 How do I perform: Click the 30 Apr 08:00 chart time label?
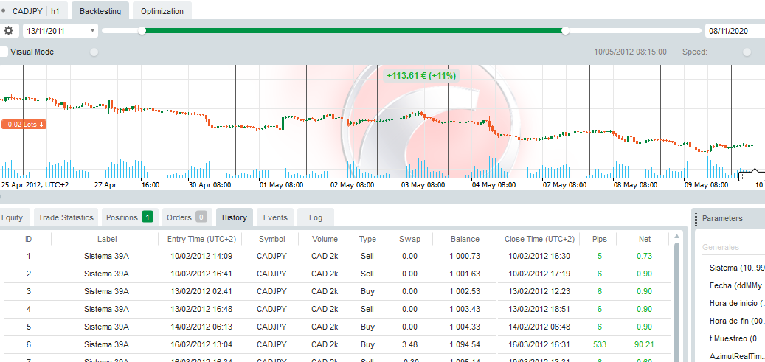210,185
